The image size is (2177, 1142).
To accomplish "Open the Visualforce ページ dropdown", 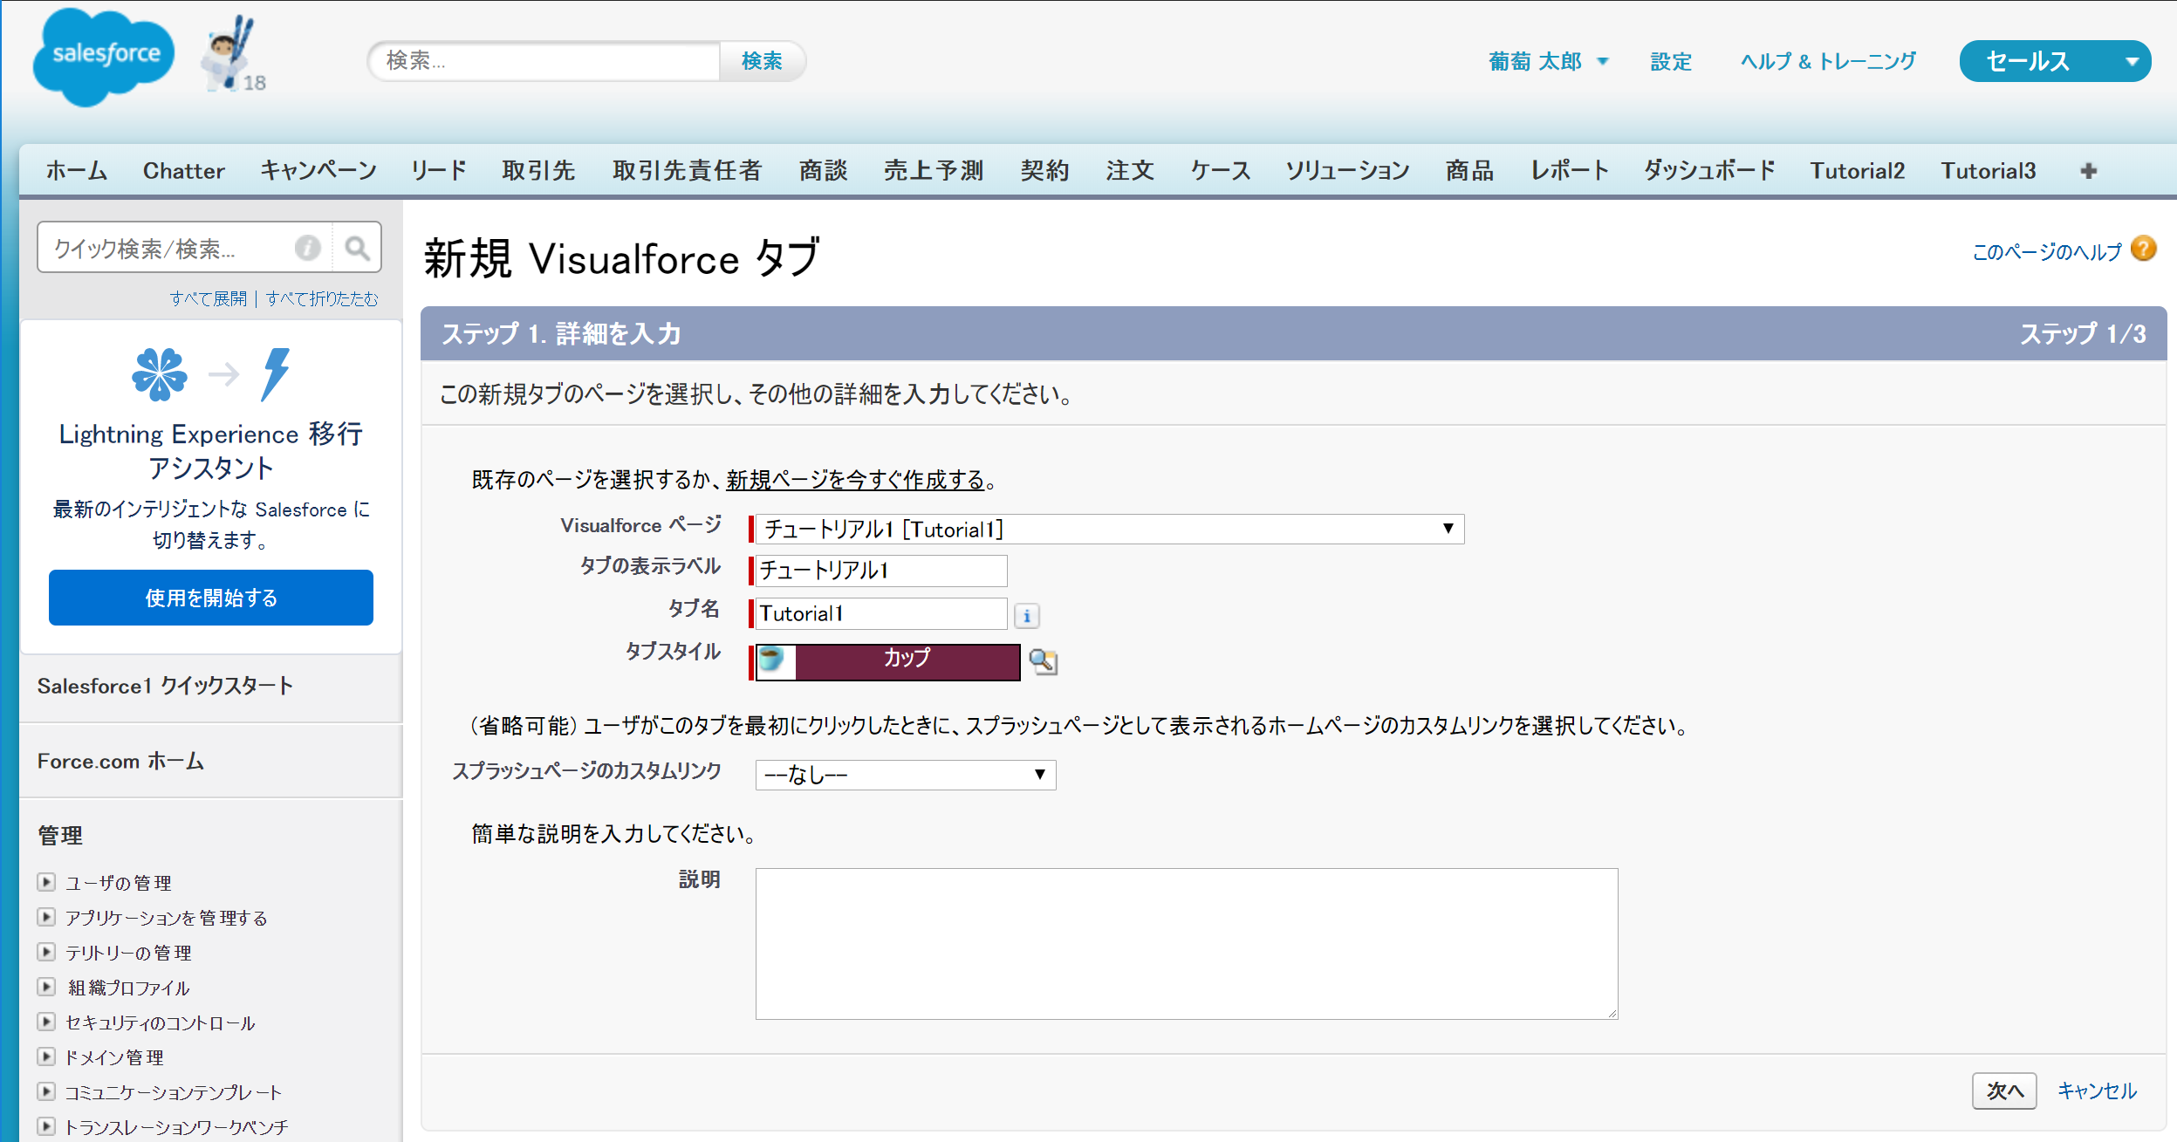I will coord(1109,529).
